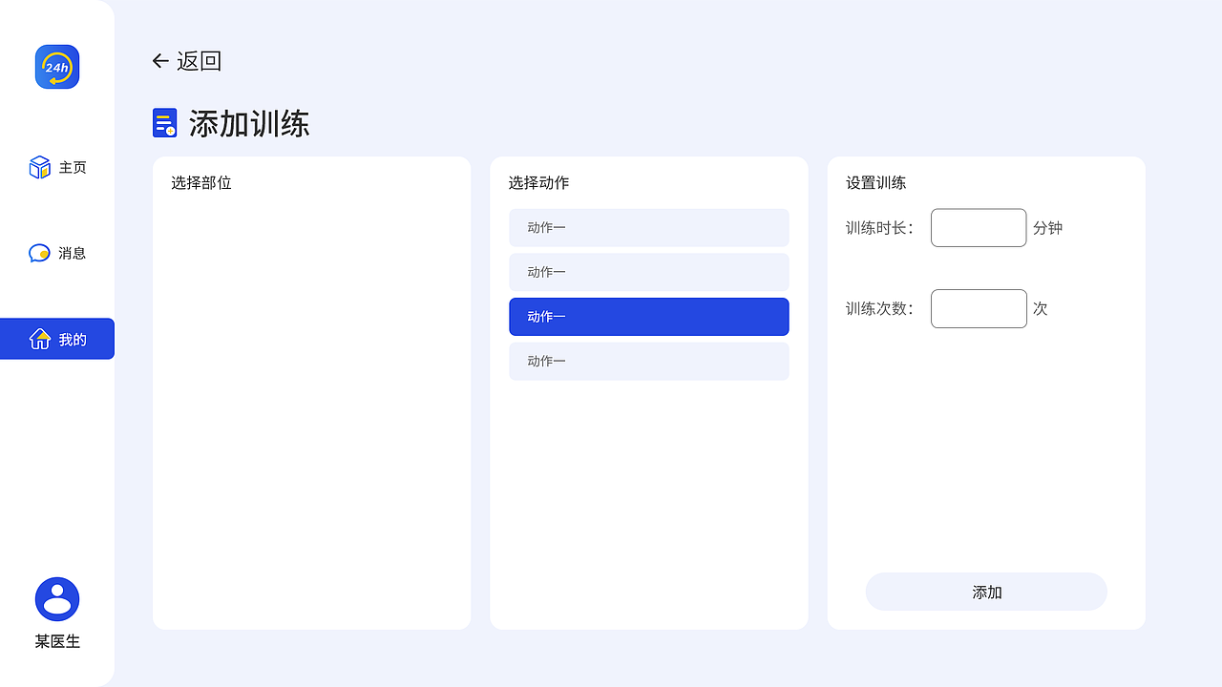Select the second 动作一 action option
The width and height of the screenshot is (1222, 687).
pos(649,272)
